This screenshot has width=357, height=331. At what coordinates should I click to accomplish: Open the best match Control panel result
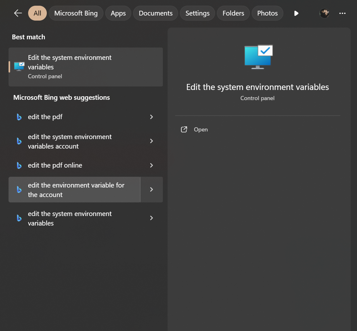coord(85,67)
